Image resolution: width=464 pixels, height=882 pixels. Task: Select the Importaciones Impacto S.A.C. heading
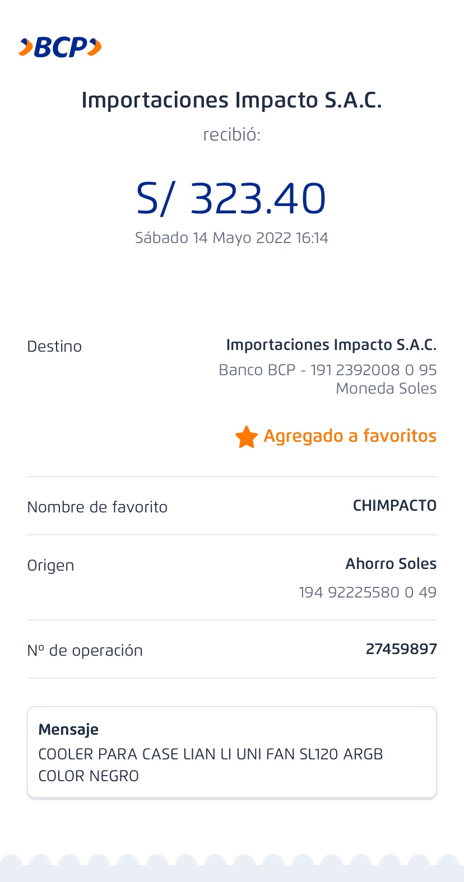click(x=231, y=100)
